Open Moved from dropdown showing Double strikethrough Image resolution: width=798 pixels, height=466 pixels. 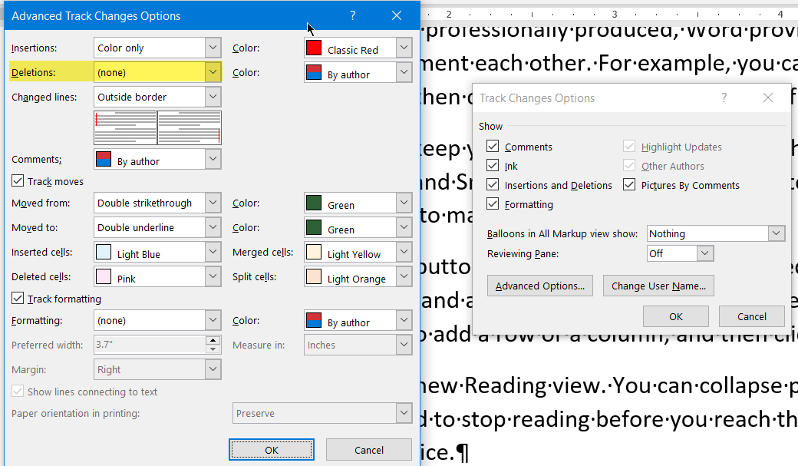click(x=157, y=203)
